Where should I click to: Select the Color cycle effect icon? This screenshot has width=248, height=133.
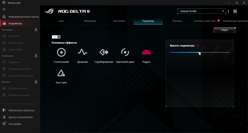point(125,52)
